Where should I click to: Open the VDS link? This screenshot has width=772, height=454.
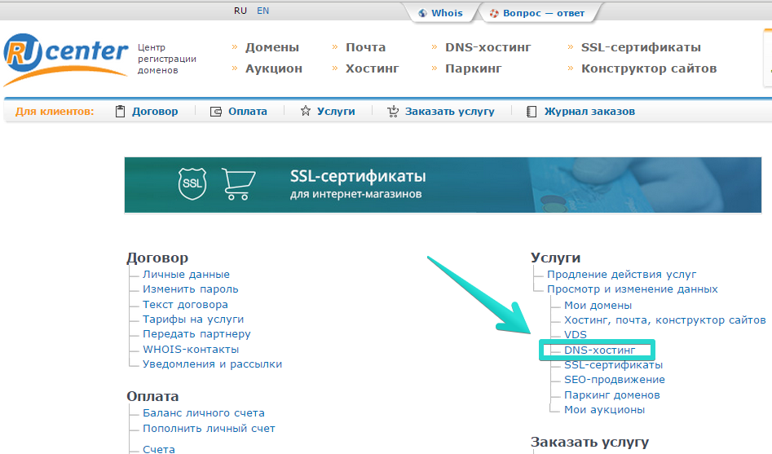(x=575, y=334)
